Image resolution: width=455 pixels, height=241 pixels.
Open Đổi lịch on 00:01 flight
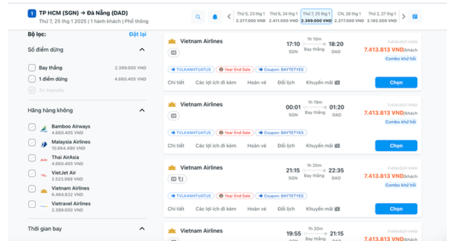(286, 146)
